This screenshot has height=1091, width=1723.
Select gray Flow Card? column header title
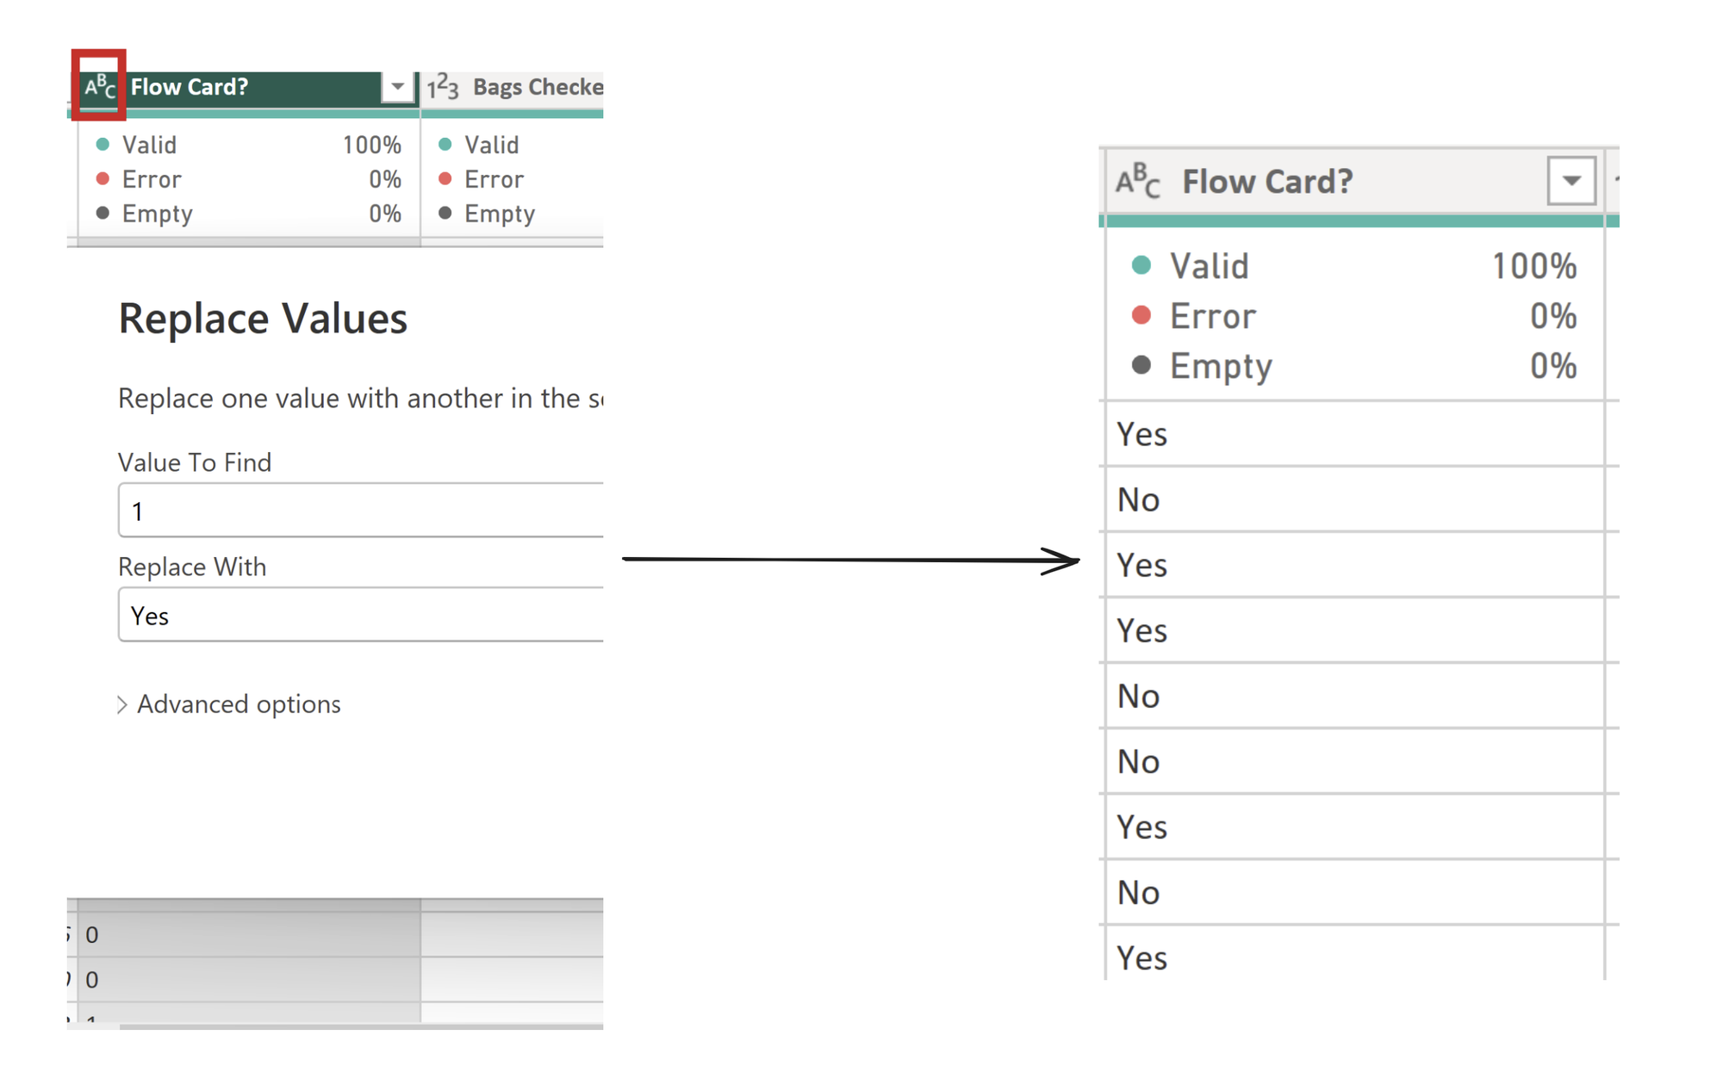1266,182
